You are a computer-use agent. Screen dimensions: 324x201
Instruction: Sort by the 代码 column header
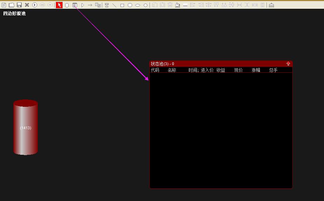tap(155, 70)
